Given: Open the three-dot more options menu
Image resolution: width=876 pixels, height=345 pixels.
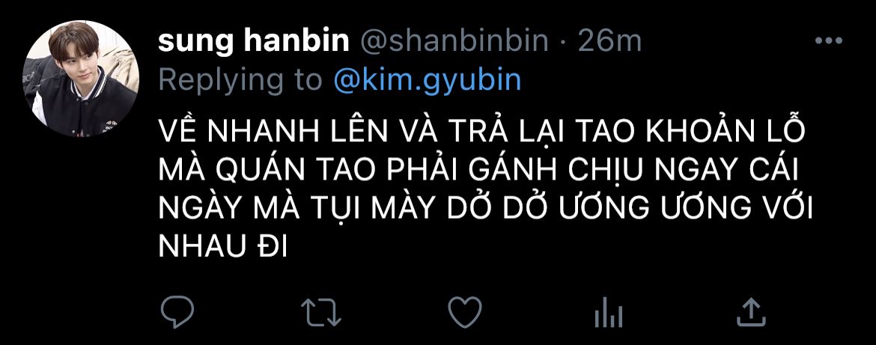Looking at the screenshot, I should pos(829,40).
